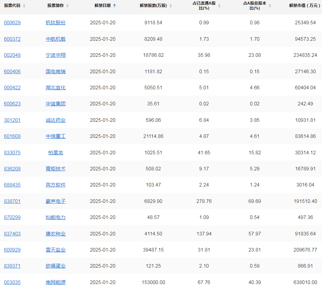
Task: Select the 股票简称 column header
Action: tap(56, 6)
